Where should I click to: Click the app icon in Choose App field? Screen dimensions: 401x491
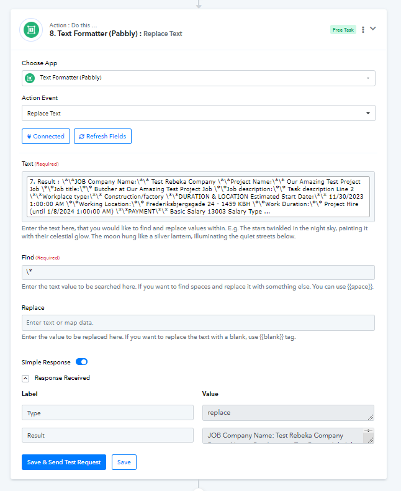pyautogui.click(x=30, y=78)
